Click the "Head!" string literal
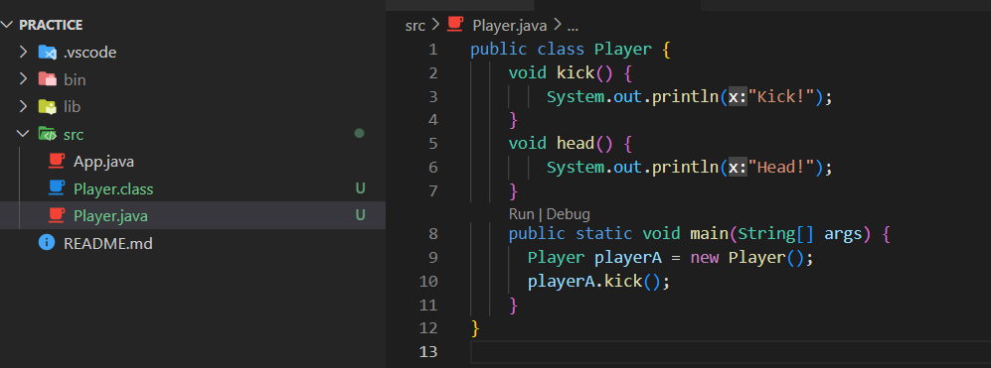 click(782, 168)
